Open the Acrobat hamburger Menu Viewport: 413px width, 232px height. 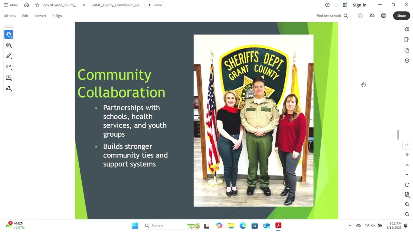pos(11,5)
